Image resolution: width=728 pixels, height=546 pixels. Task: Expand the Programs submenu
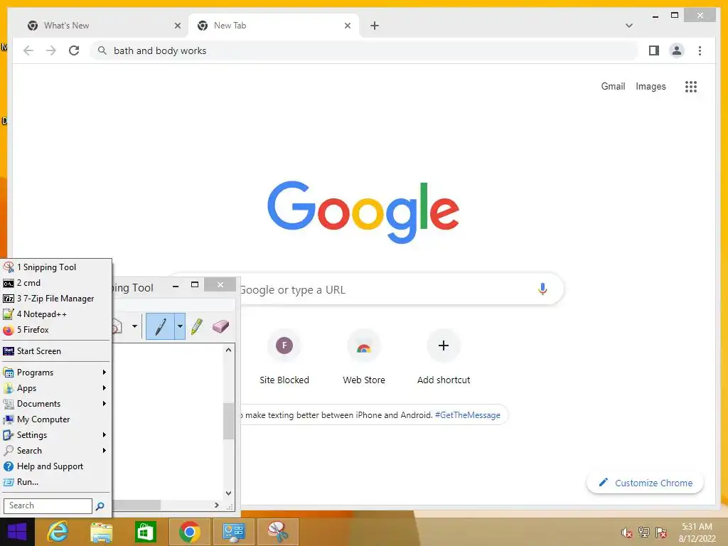coord(56,373)
